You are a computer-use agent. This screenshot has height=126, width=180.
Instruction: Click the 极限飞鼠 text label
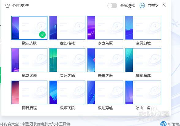(67, 108)
